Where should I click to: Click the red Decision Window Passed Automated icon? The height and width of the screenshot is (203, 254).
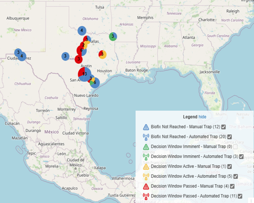pyautogui.click(x=146, y=196)
